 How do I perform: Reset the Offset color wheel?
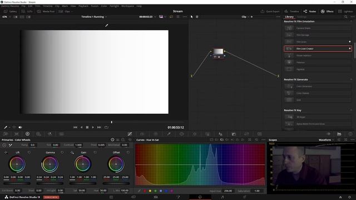[128, 153]
